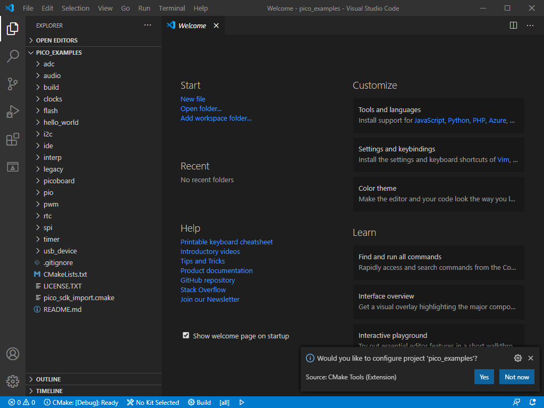Image resolution: width=544 pixels, height=408 pixels.
Task: Click Yes to configure project
Action: pos(484,377)
